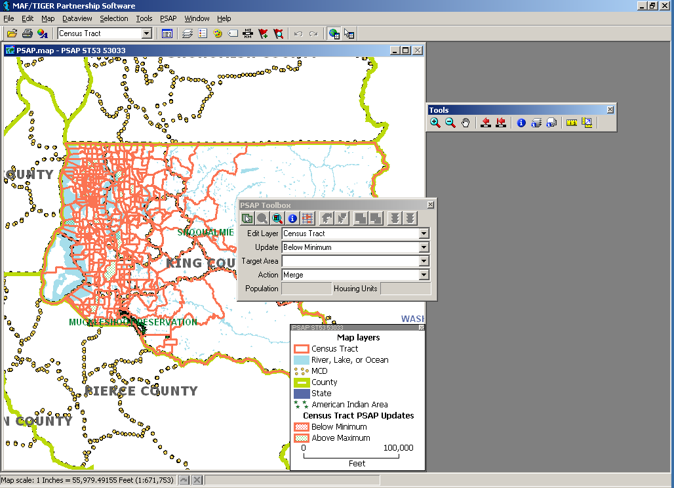Image resolution: width=674 pixels, height=488 pixels.
Task: Click the select-by-pointing tool in PSAP Toolbox
Action: pyautogui.click(x=247, y=218)
